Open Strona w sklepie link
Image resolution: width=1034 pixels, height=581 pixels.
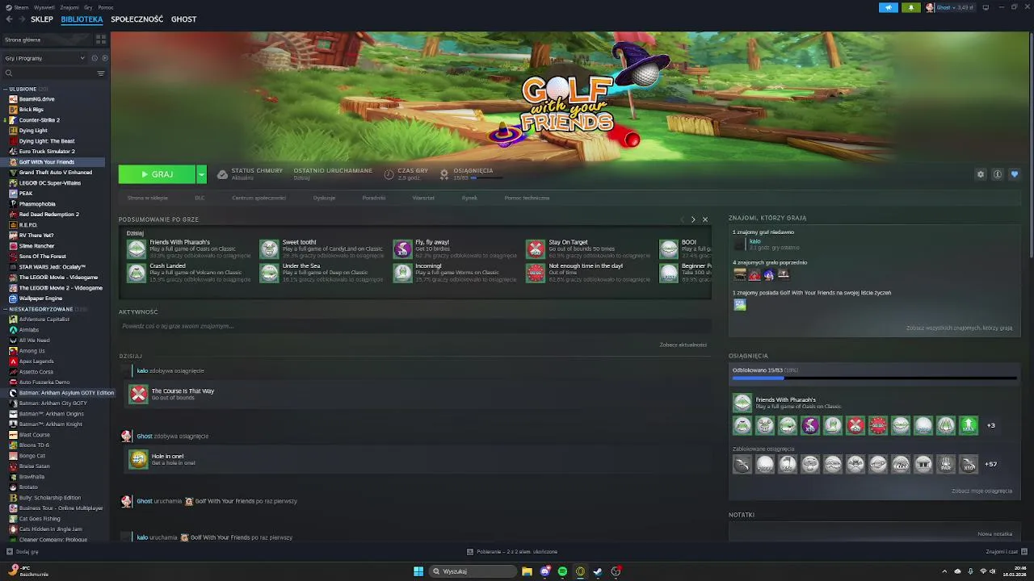[148, 198]
